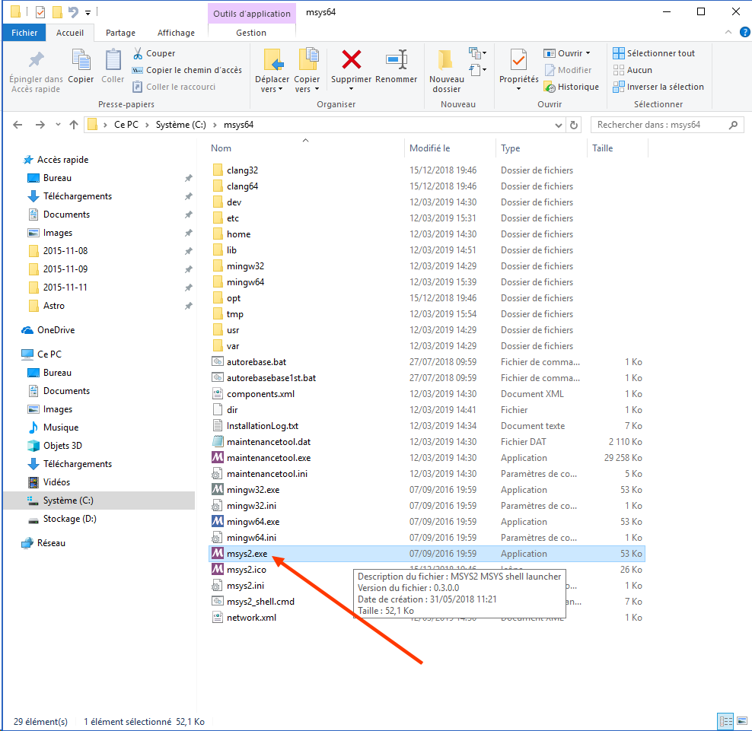
Task: Select the msys2_shell.cmd file
Action: pyautogui.click(x=260, y=602)
